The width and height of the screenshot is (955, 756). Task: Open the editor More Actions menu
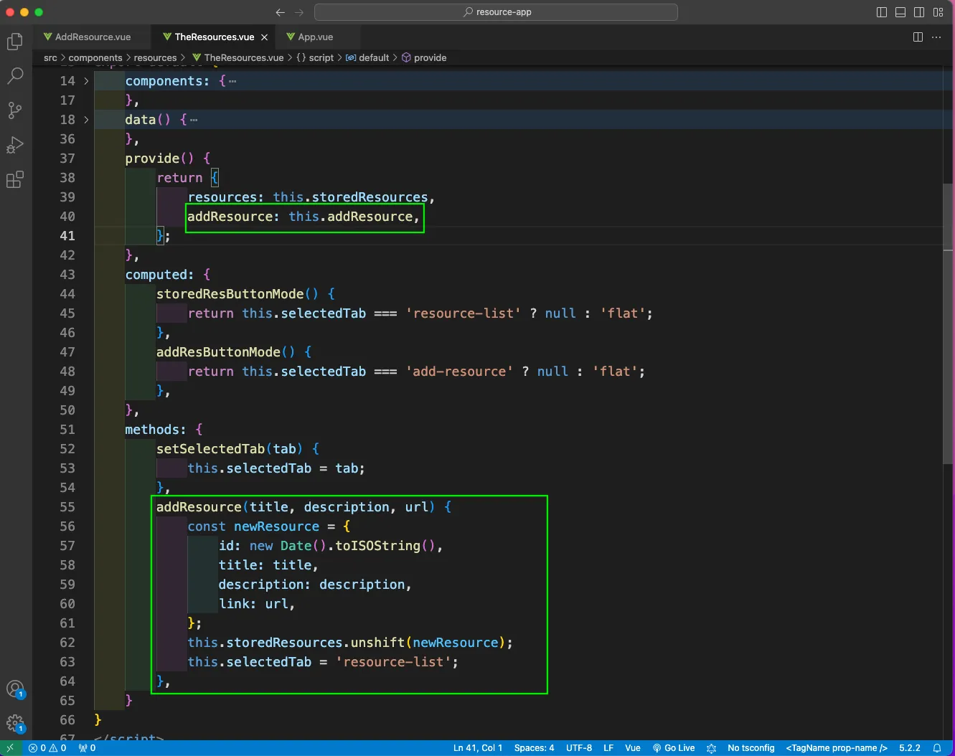[x=936, y=37]
